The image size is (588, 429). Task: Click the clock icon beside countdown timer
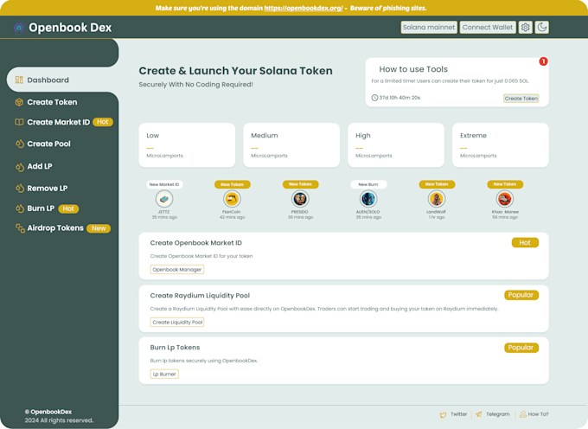[x=374, y=98]
